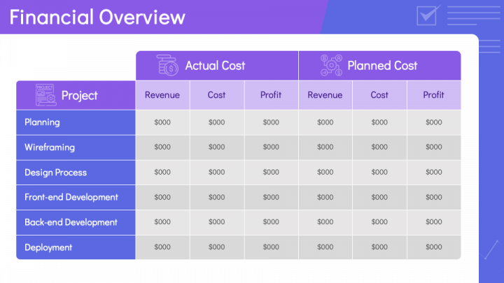Select the Project header icon
Image resolution: width=504 pixels, height=283 pixels.
tap(45, 95)
